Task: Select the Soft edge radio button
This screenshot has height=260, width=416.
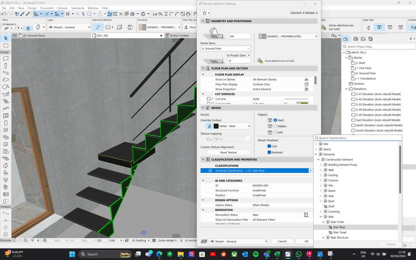Action: click(275, 132)
